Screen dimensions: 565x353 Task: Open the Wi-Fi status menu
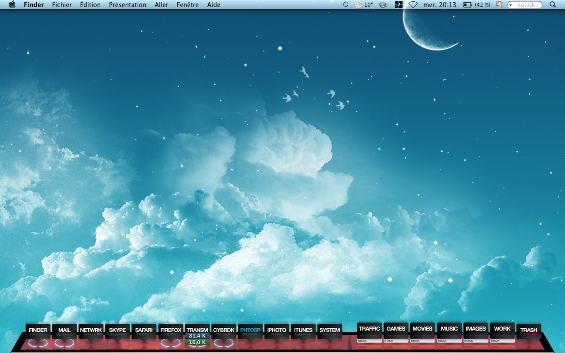413,5
